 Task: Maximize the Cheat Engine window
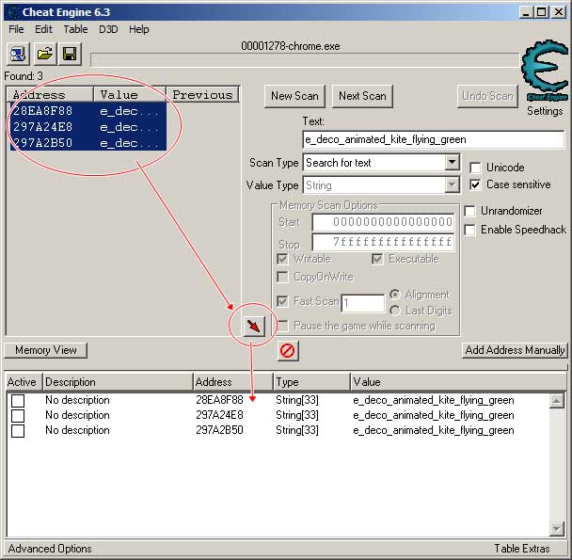coord(542,12)
